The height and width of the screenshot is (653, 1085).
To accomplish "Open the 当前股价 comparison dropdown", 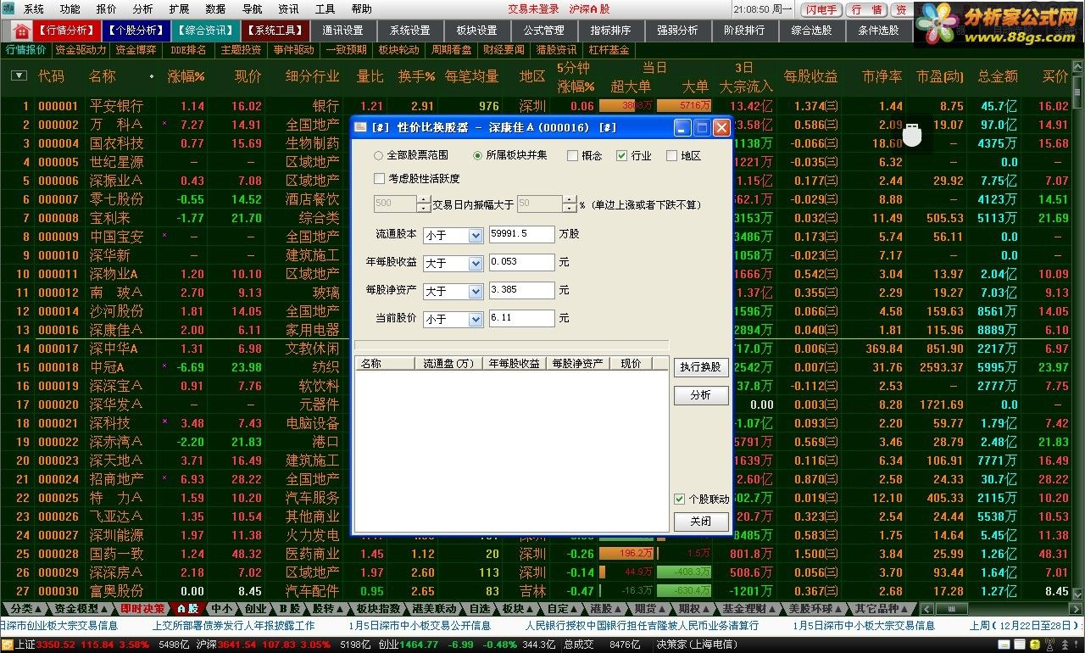I will pos(453,319).
